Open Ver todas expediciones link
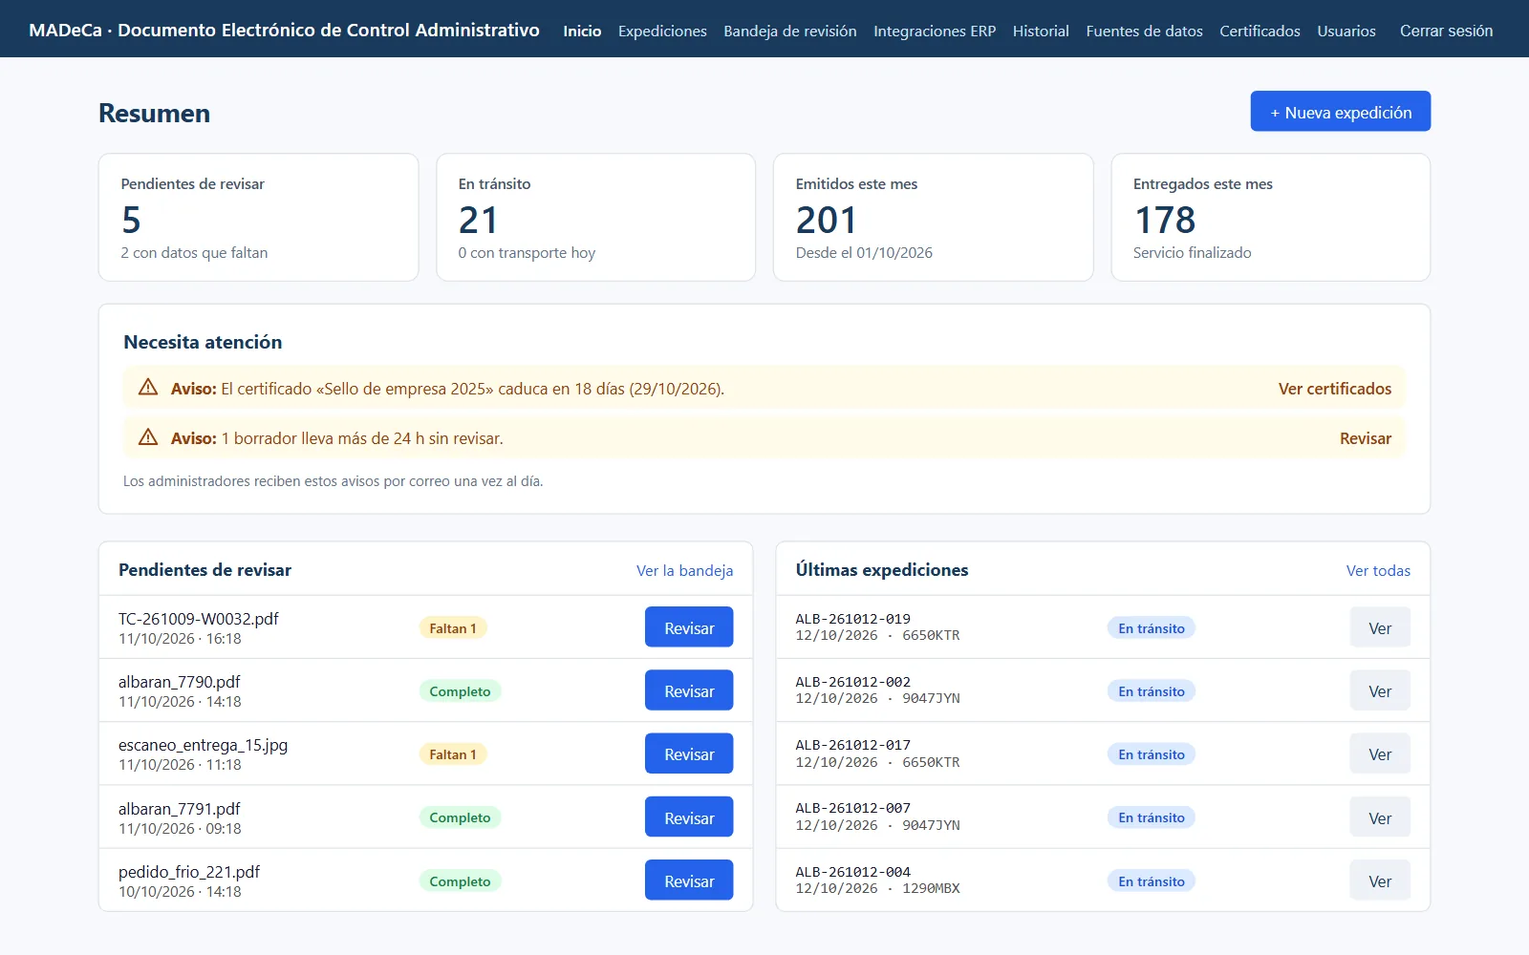The width and height of the screenshot is (1529, 955). (1378, 570)
